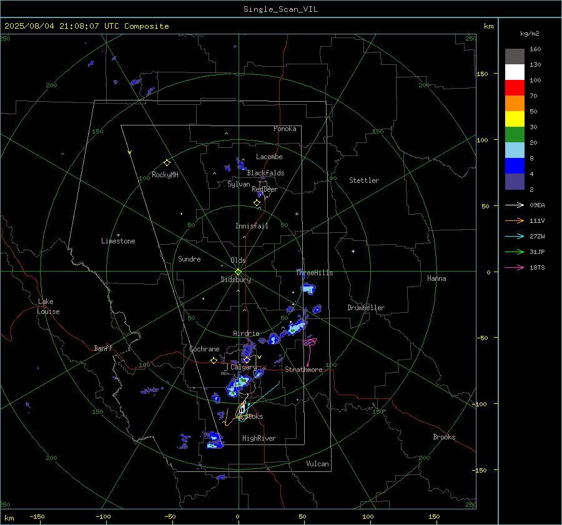Viewport: 562px width, 525px height.
Task: Click the kg/m2 legend unit label
Action: point(530,34)
